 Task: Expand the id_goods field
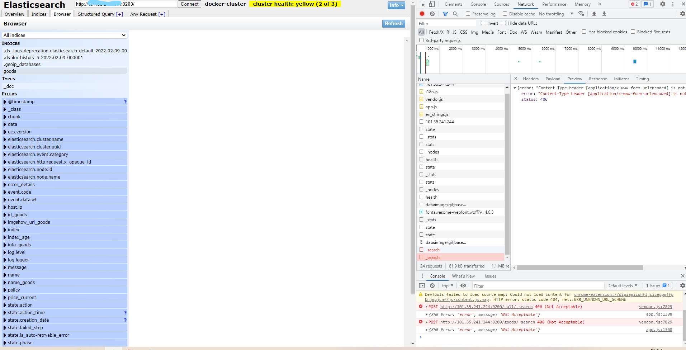click(5, 215)
